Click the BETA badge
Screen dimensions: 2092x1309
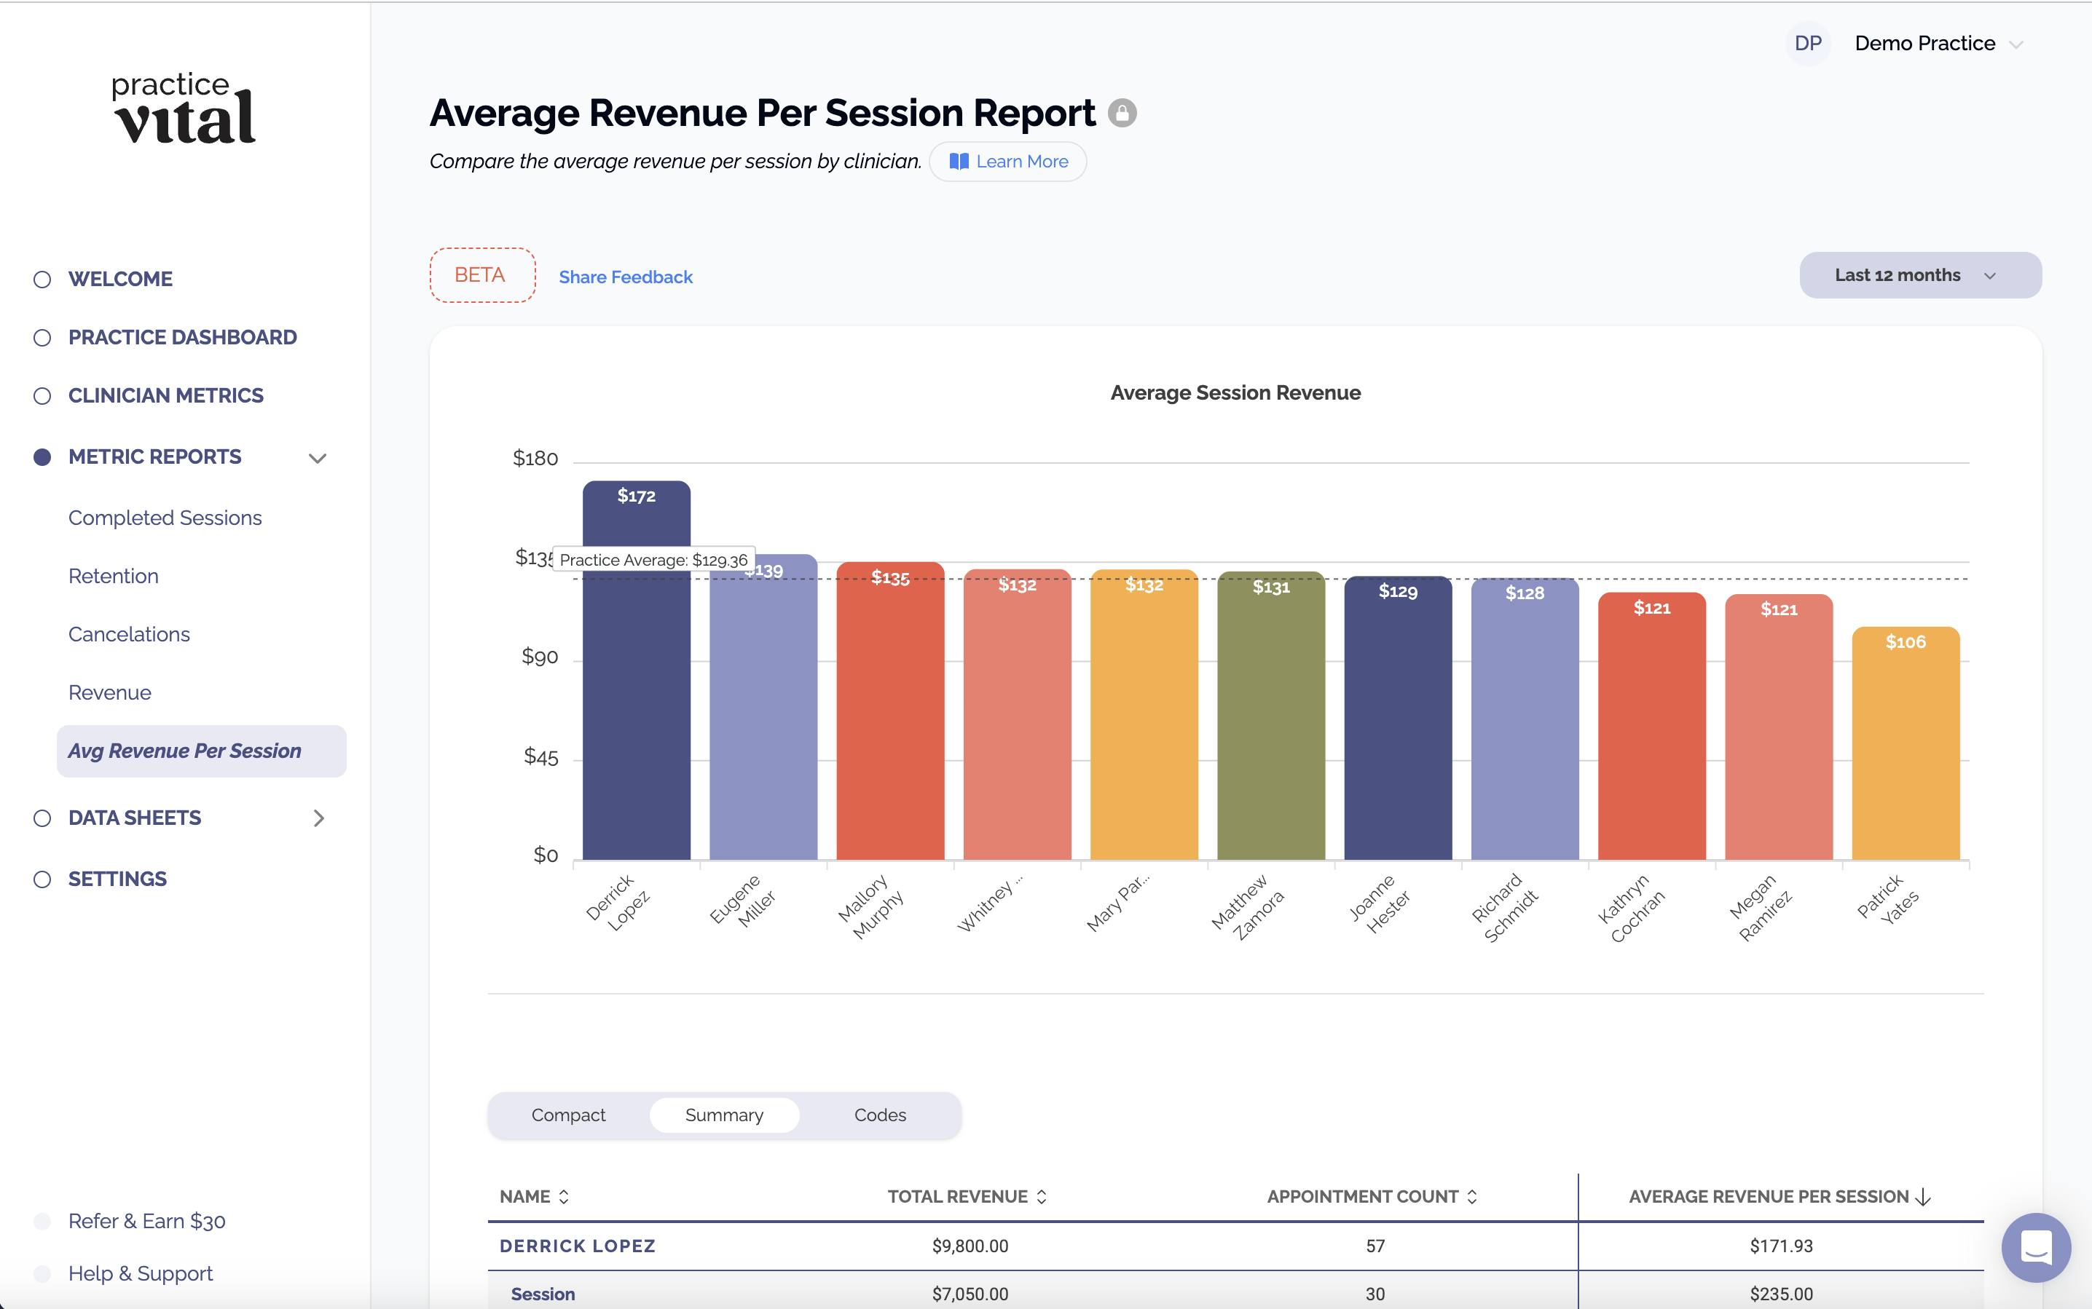click(481, 275)
